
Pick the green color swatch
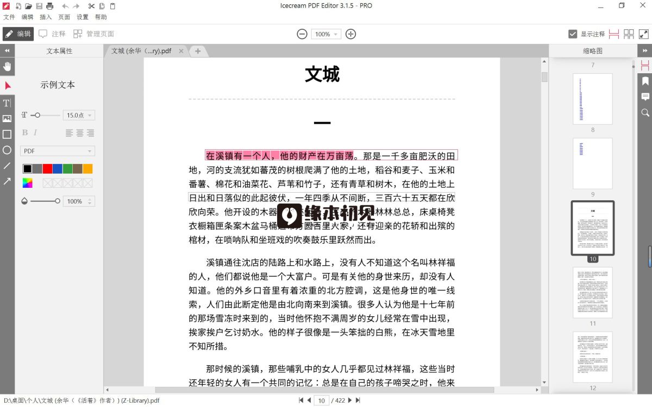67,169
